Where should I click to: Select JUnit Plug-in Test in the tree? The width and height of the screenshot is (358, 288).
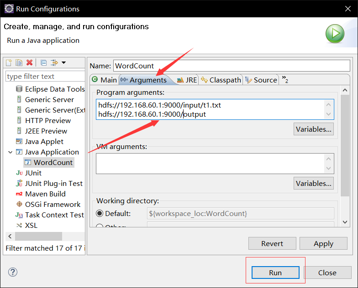coord(53,183)
